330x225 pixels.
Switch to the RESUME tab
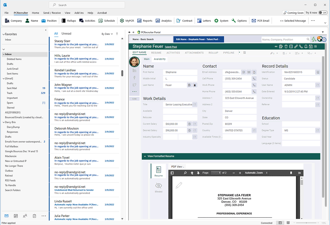tap(156, 53)
